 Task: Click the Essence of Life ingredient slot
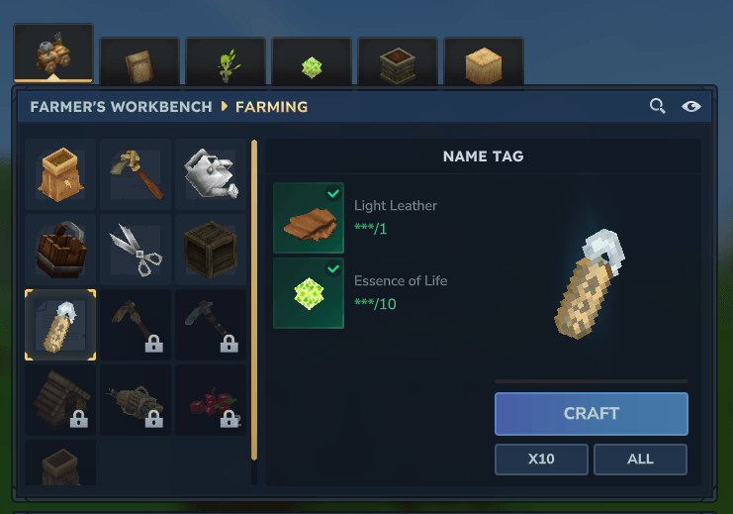pos(309,293)
